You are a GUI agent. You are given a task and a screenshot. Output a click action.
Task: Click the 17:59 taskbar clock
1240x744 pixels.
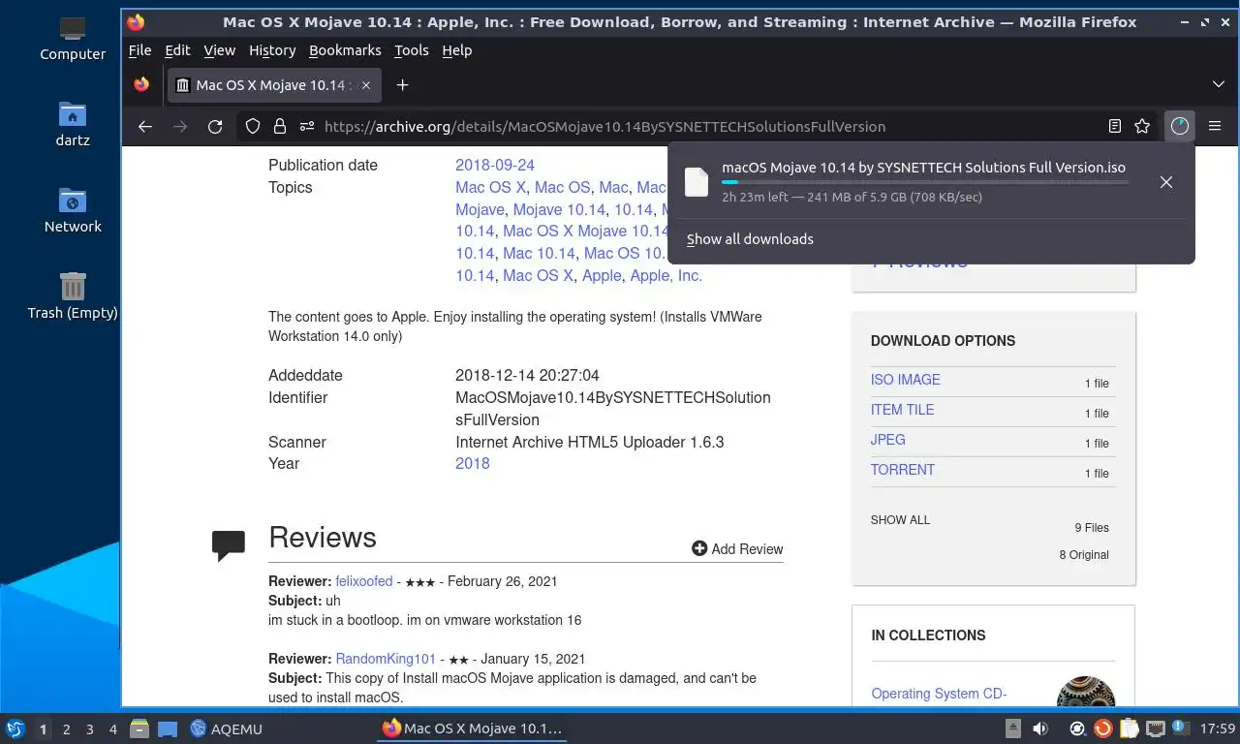(x=1217, y=728)
